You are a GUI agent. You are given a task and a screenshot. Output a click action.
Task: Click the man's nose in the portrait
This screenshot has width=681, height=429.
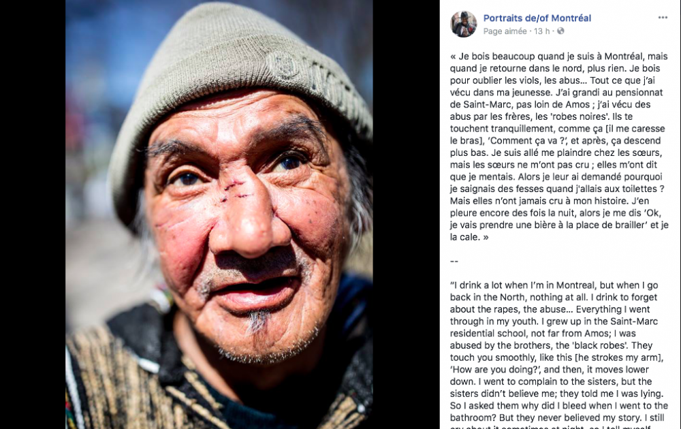coord(249,217)
